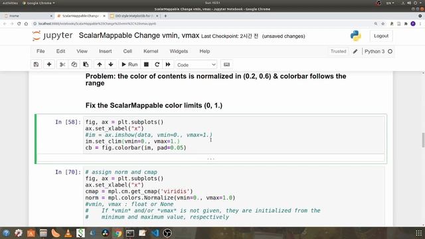Paste cells below icon
Screen dimensions: 425x239
pyautogui.click(x=86, y=64)
